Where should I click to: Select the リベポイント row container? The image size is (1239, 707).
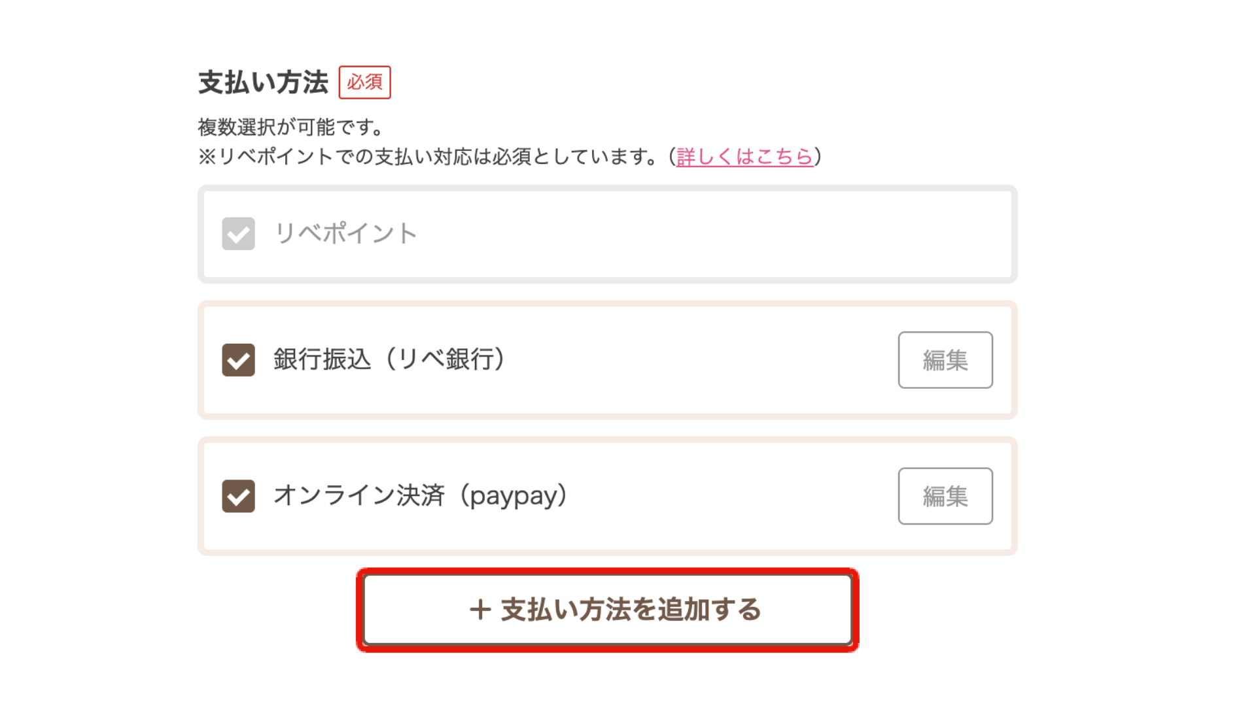[608, 234]
